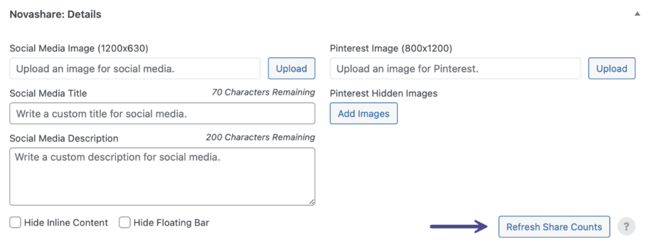Click the Novashare: Details heading
Image resolution: width=648 pixels, height=247 pixels.
coord(56,15)
